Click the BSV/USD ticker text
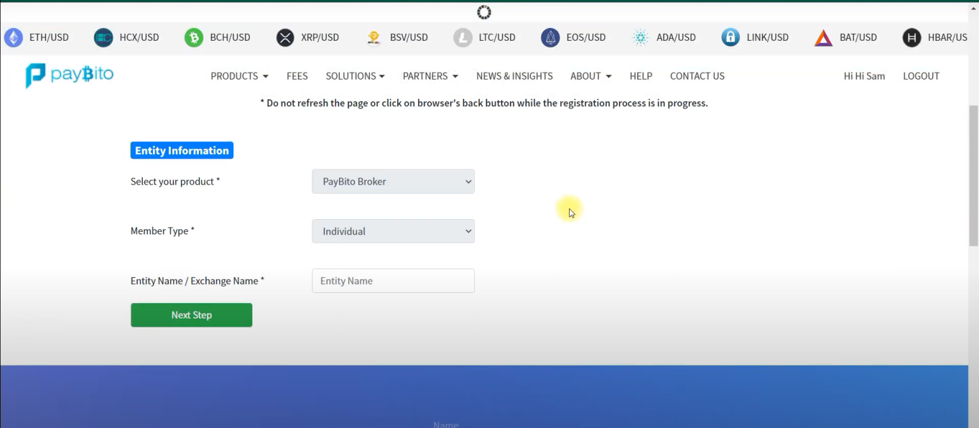979x428 pixels. point(409,38)
